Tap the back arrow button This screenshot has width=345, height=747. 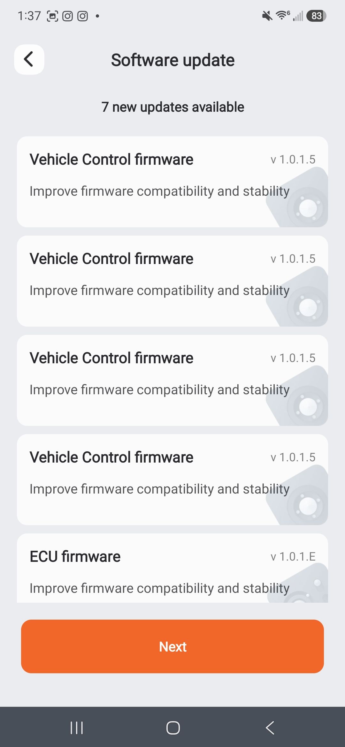[29, 59]
